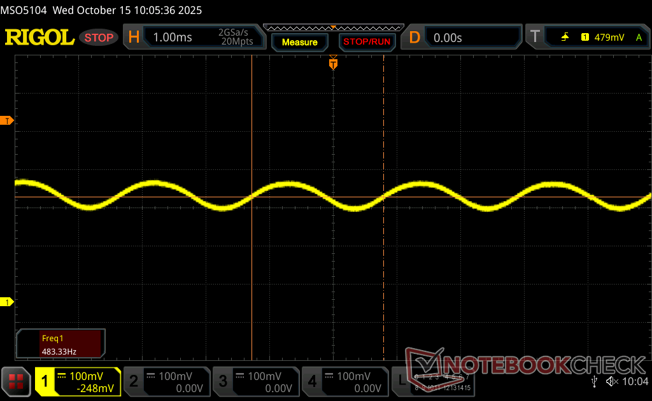Click the USB connection status icon

coord(595,381)
